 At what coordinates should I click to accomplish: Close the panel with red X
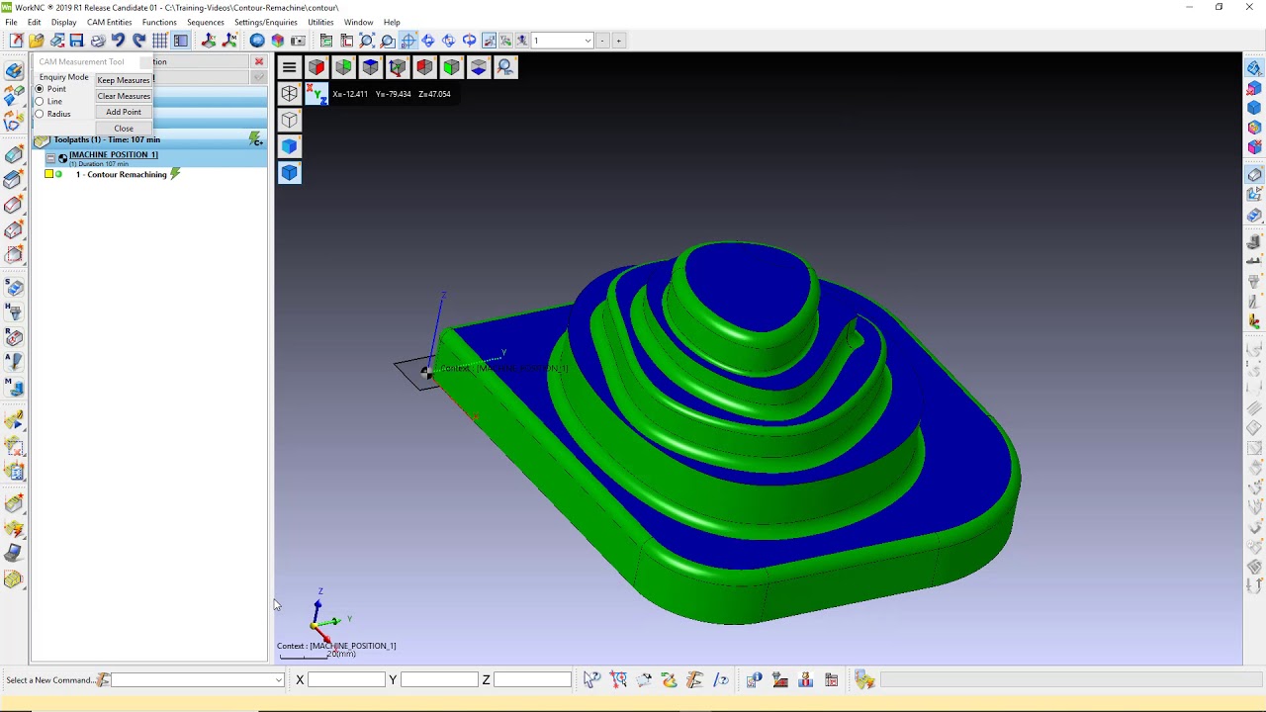[259, 61]
